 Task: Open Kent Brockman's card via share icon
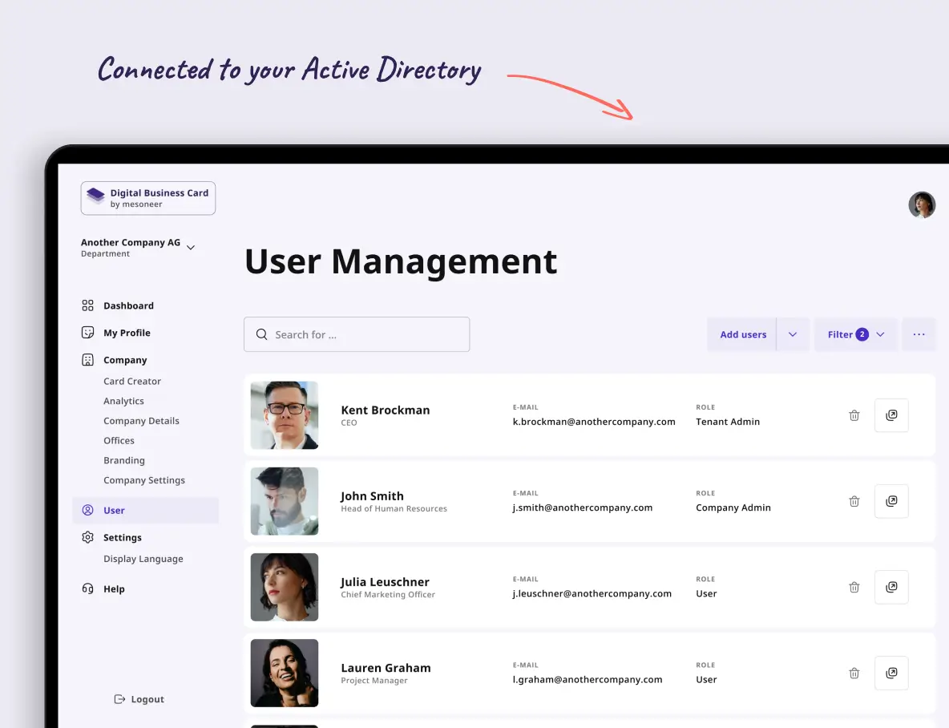click(891, 415)
